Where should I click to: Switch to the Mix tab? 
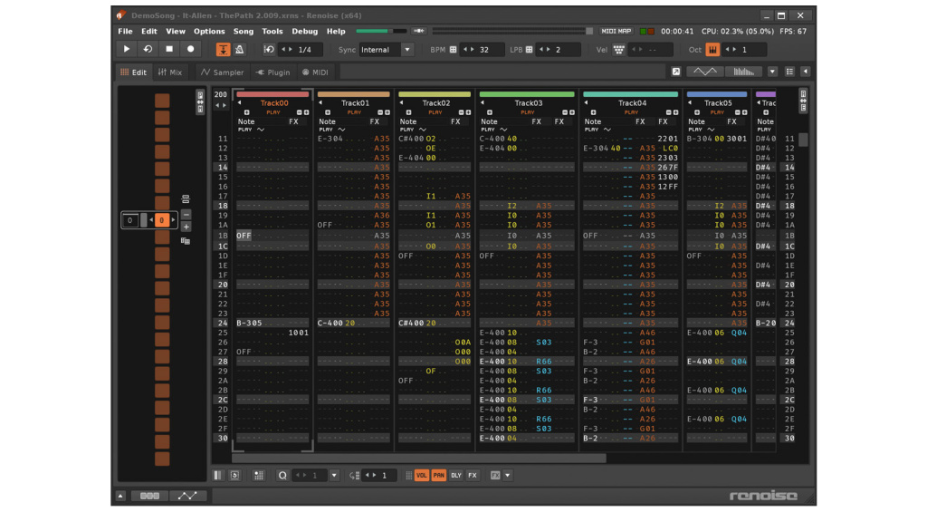[170, 72]
